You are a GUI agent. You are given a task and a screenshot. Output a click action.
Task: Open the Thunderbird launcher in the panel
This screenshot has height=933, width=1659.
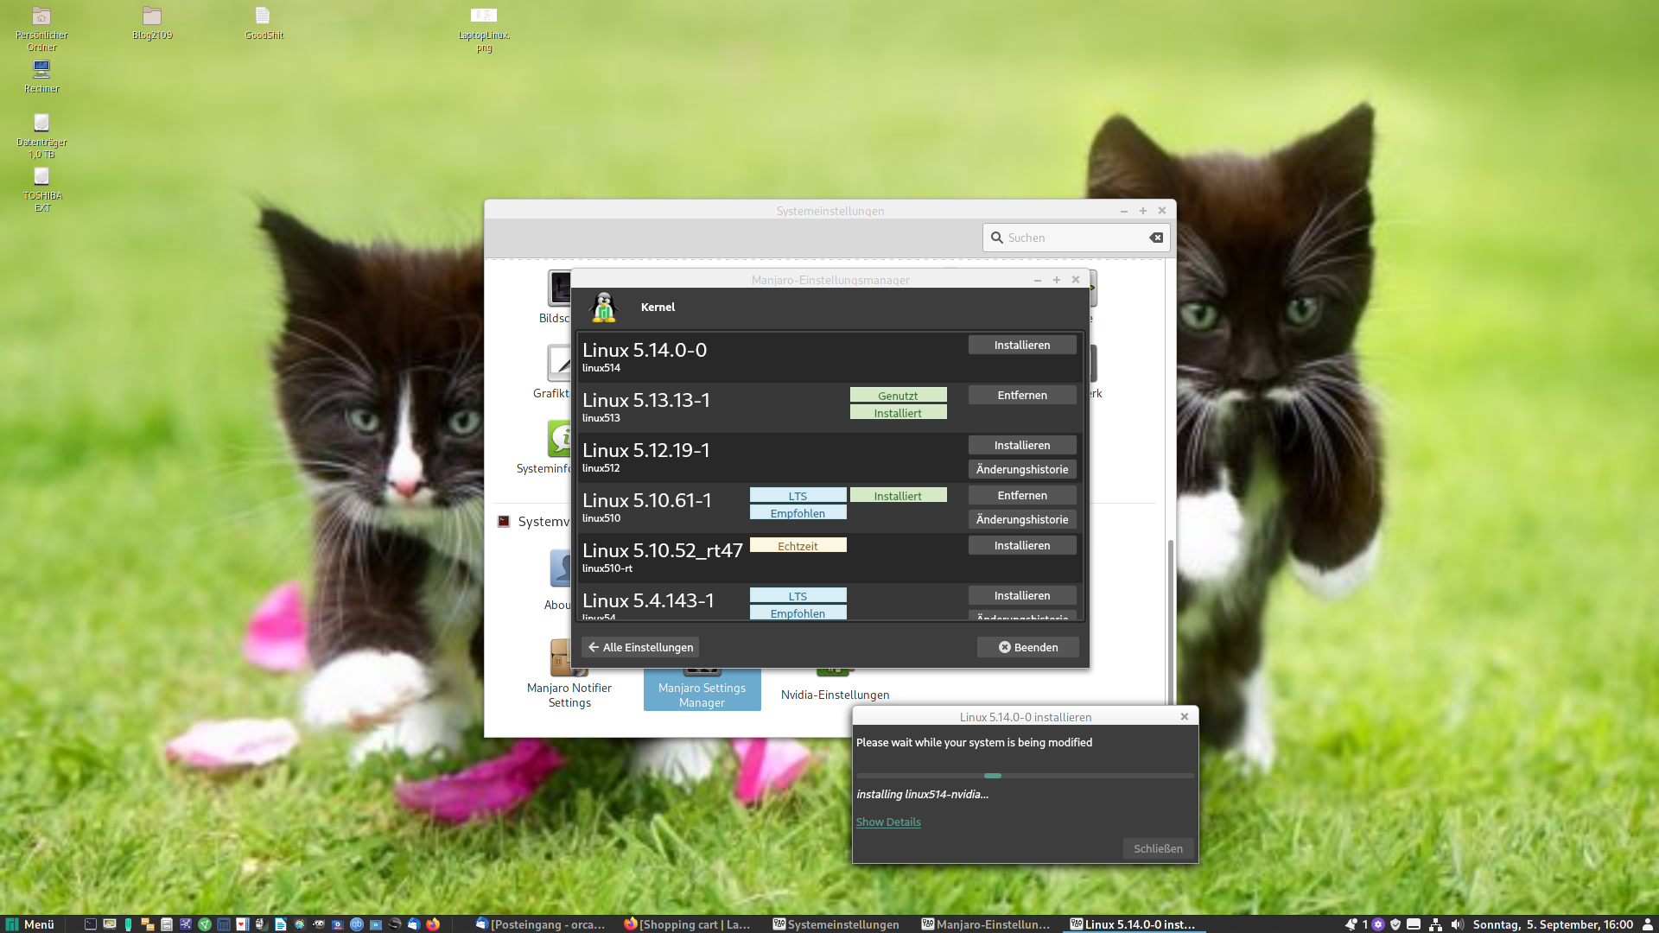414,924
